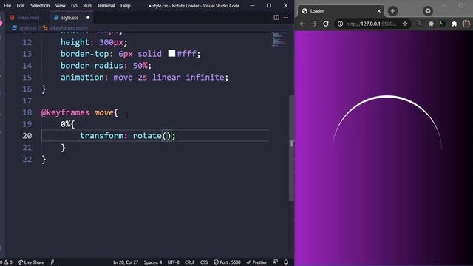Image resolution: width=473 pixels, height=266 pixels.
Task: Minimize the Visual Studio Code window
Action: 252,5
